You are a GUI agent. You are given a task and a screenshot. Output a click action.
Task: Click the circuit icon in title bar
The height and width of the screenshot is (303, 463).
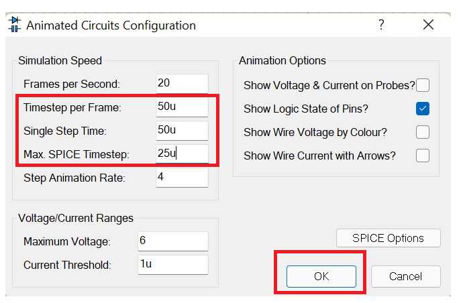15,25
